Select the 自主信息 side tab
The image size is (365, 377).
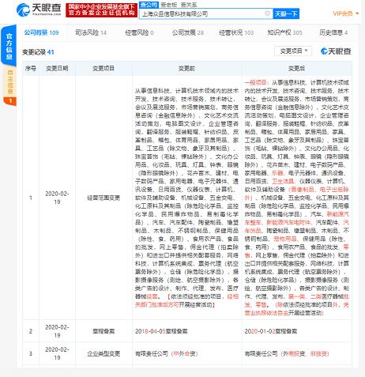pos(9,82)
